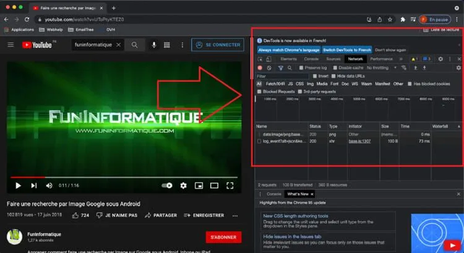Enter fullscreen on the video player

230,185
